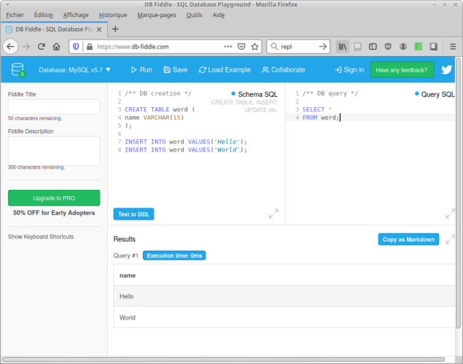Click the green extension icon
This screenshot has width=463, height=364.
tap(418, 46)
